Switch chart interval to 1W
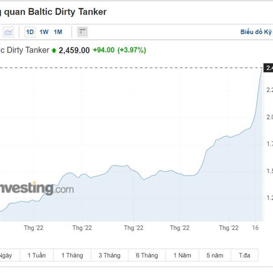This screenshot has height=273, width=273. (44, 32)
